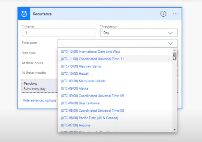
Task: Click the Time zone combo box field
Action: pyautogui.click(x=118, y=43)
